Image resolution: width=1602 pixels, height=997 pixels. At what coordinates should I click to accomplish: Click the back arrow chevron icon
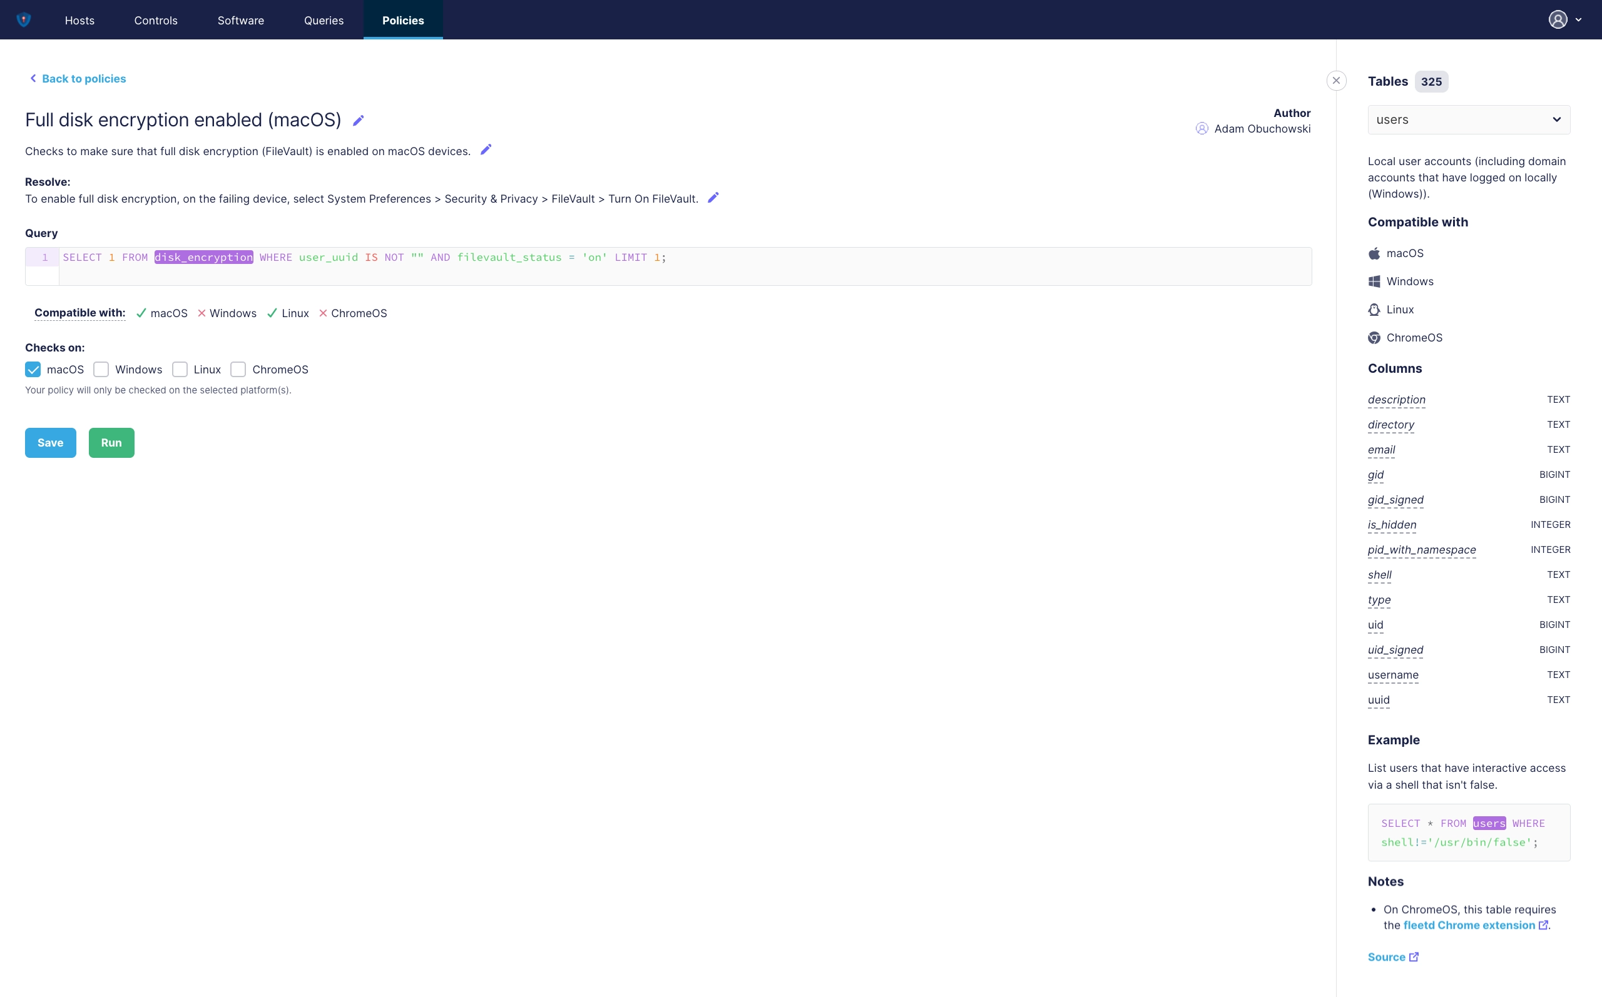(33, 78)
